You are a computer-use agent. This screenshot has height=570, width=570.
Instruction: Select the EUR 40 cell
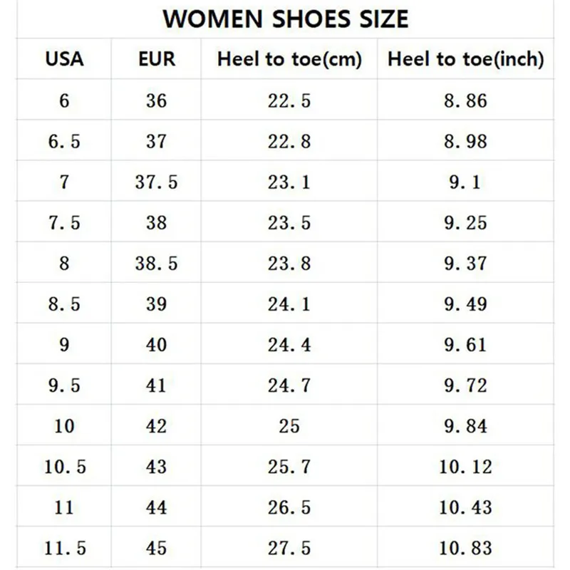tap(156, 345)
